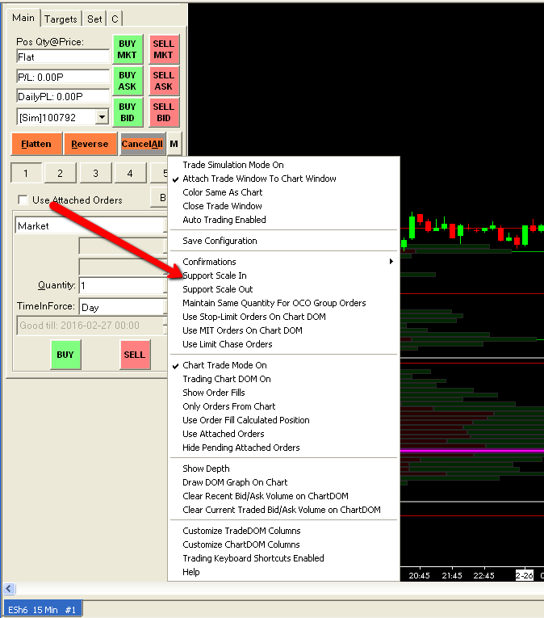544x618 pixels.
Task: Toggle Use MIT Orders On Chart DOM
Action: (283, 330)
